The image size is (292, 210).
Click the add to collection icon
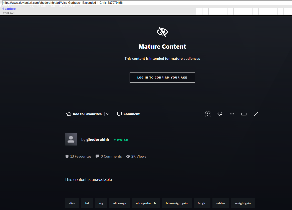pyautogui.click(x=220, y=114)
